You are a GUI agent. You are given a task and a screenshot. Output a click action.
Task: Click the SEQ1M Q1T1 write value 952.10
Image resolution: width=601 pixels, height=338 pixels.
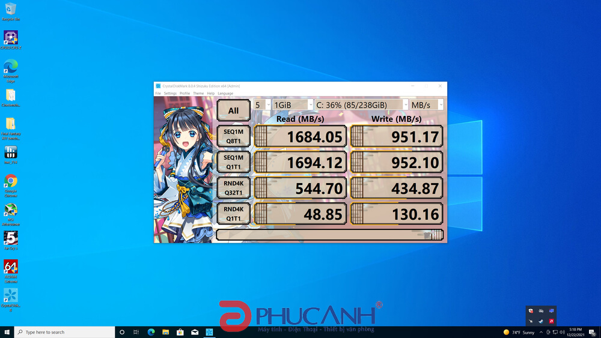(397, 162)
